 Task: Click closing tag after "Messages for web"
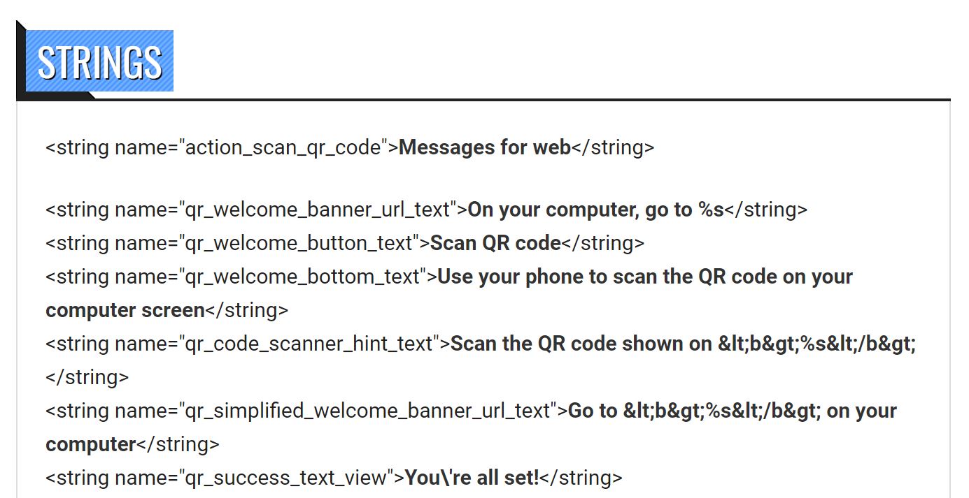613,147
